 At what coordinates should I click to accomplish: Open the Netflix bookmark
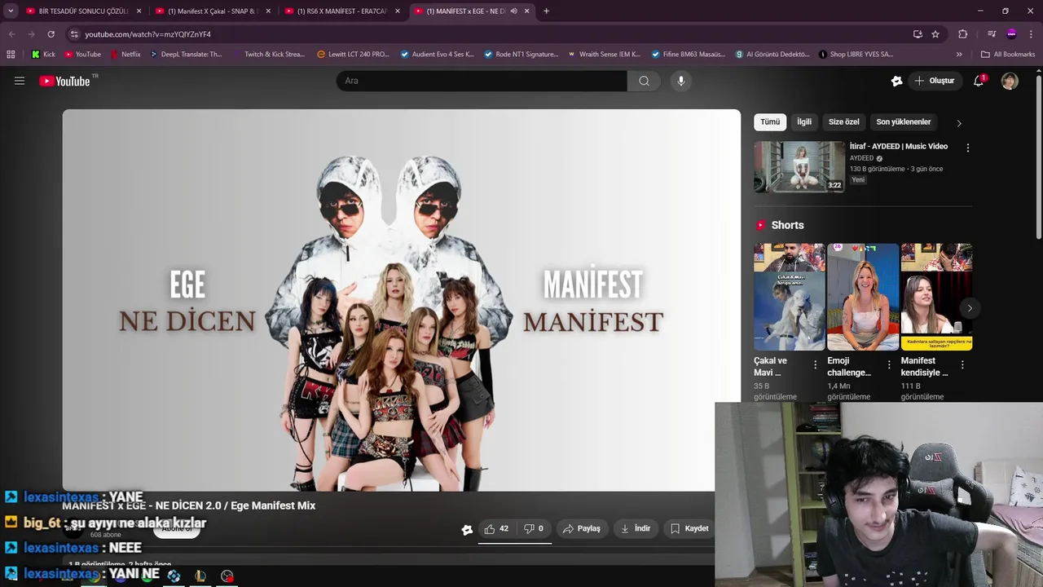(x=125, y=55)
